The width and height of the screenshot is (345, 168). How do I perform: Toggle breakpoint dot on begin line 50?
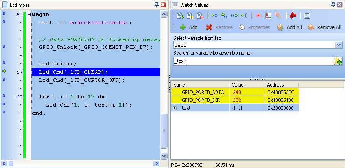(4, 14)
